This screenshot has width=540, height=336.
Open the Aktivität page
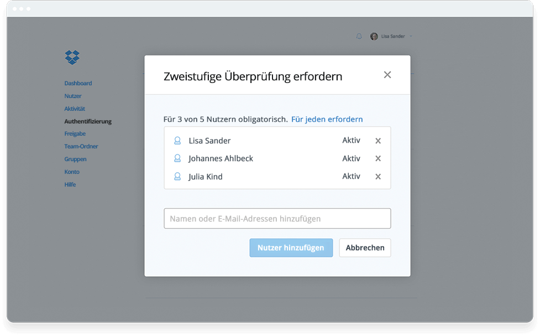pos(75,108)
